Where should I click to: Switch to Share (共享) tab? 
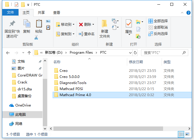point(41,13)
